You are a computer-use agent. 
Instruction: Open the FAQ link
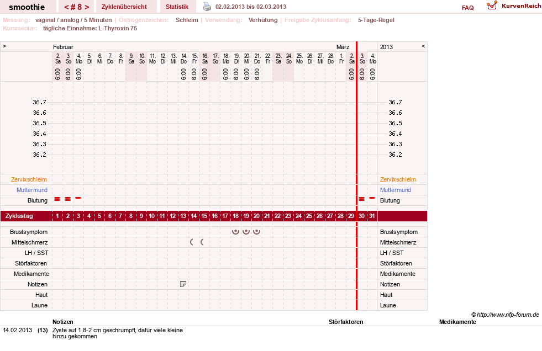click(467, 8)
